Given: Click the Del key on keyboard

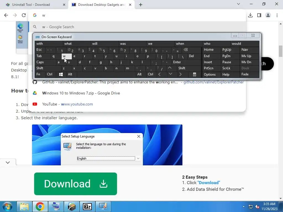Looking at the screenshot, I should point(194,56).
